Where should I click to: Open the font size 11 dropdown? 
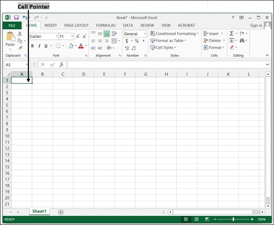72,37
